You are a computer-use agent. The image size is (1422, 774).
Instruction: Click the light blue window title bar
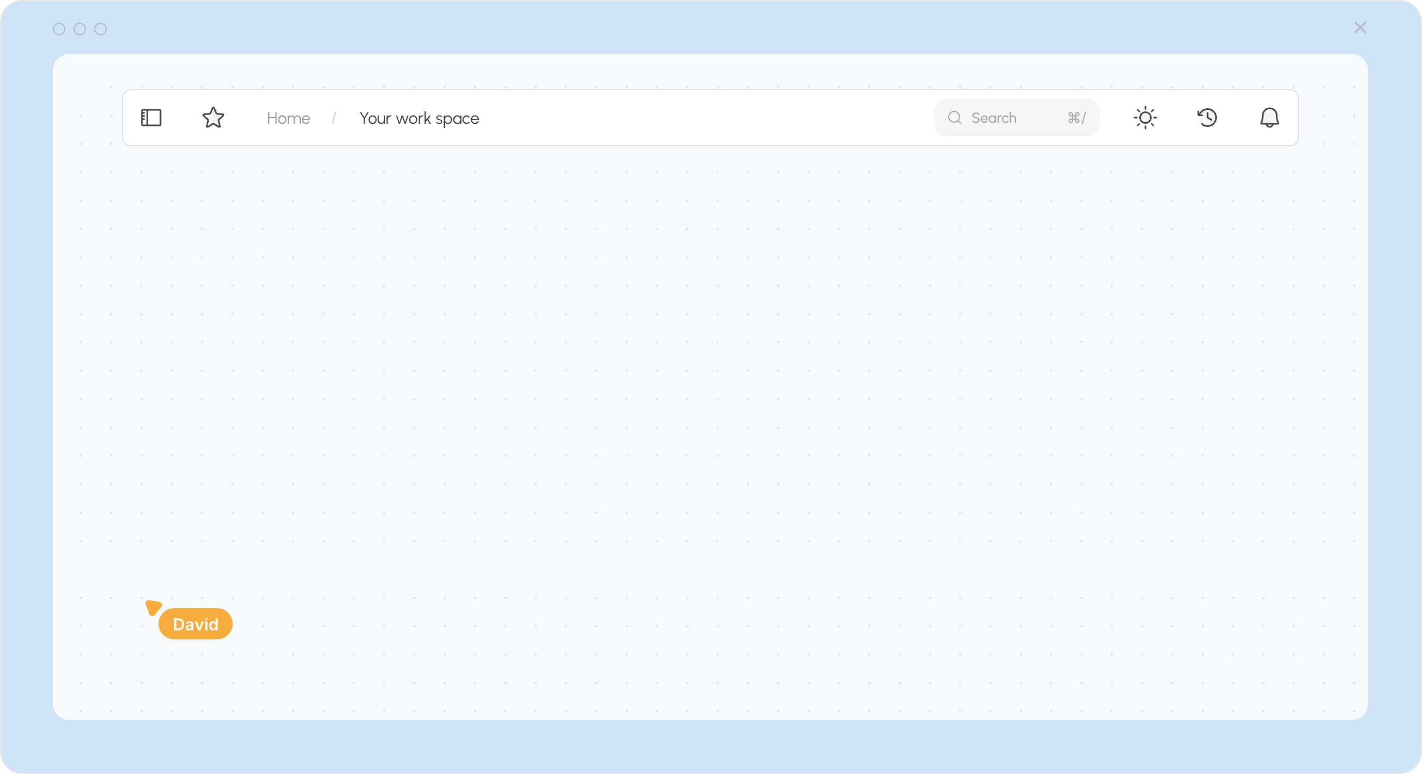[711, 26]
